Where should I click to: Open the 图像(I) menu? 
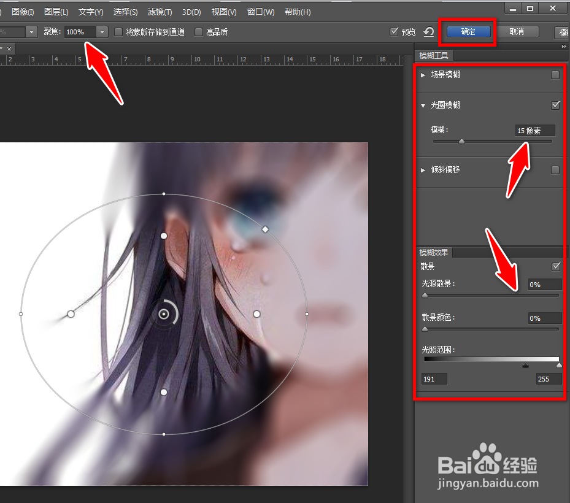(x=23, y=12)
